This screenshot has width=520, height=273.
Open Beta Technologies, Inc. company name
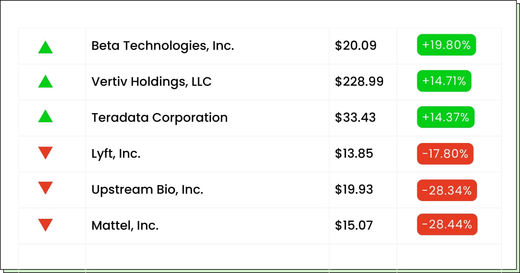coord(162,45)
